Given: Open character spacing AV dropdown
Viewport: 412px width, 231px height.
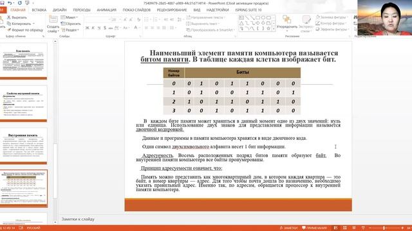Looking at the screenshot, I should pos(117,28).
